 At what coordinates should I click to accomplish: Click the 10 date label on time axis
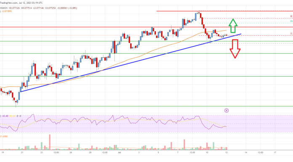pyautogui.click(x=207, y=152)
